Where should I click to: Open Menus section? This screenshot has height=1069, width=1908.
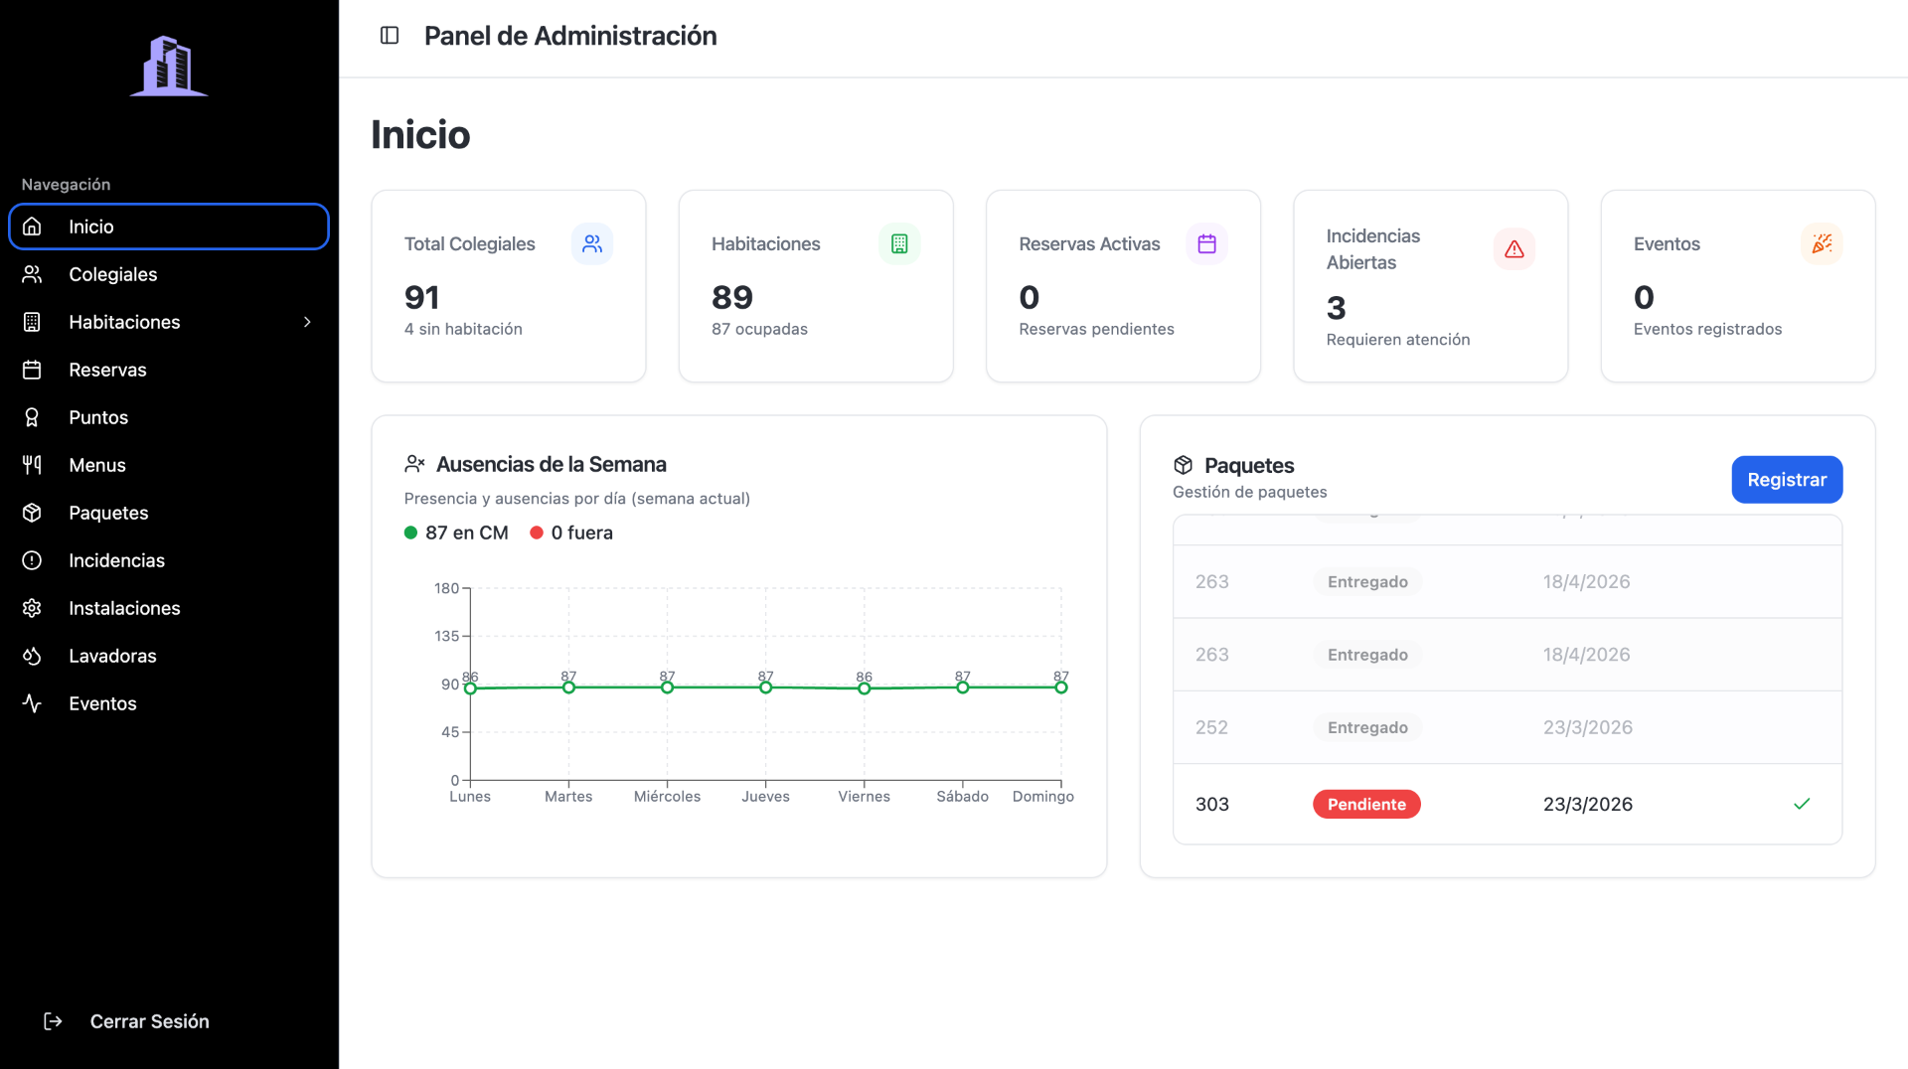click(169, 465)
